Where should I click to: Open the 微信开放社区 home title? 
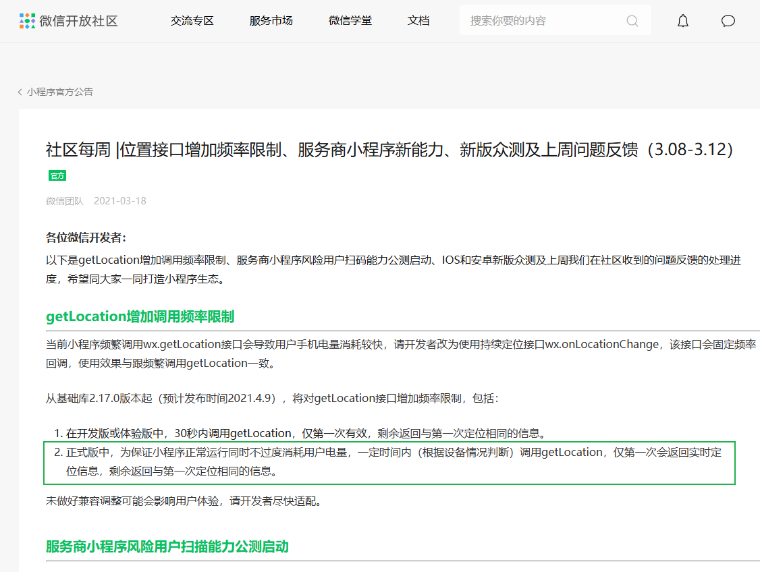tap(78, 21)
